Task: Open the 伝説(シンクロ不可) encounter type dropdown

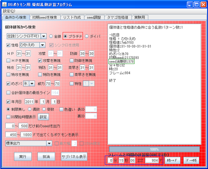Action: 44,36
